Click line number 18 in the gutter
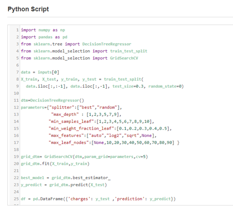The height and width of the screenshot is (209, 233). tap(16, 150)
